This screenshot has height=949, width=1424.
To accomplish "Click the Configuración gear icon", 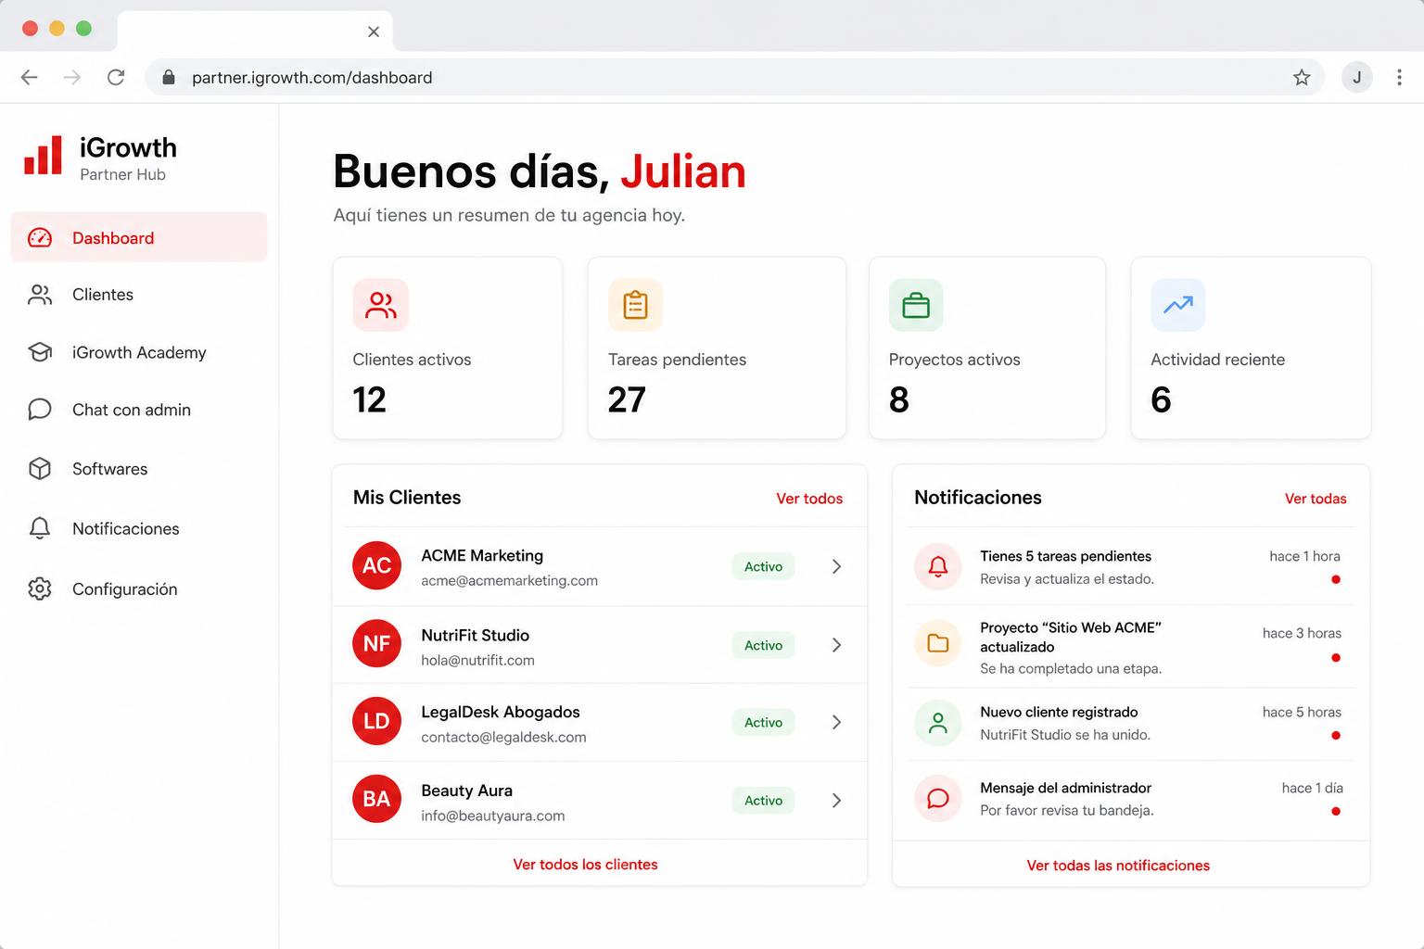I will pos(40,588).
